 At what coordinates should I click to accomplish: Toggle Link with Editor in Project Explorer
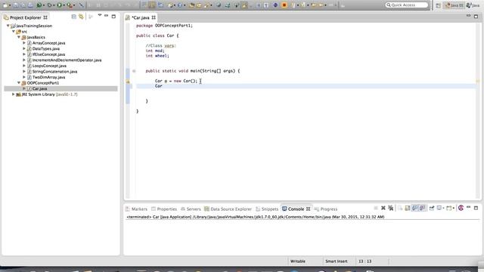tap(81, 17)
